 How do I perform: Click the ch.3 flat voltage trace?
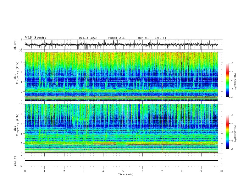tap(121, 161)
